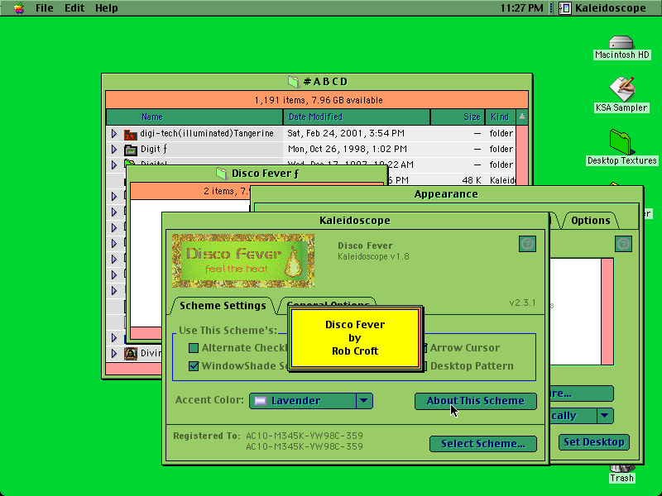Click the help icon in Kaleidoscope window
This screenshot has width=662, height=496.
pos(527,244)
